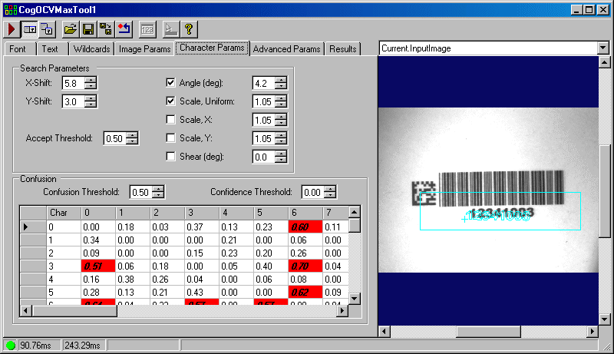Open the floating image window
614x354 pixels.
pos(48,29)
